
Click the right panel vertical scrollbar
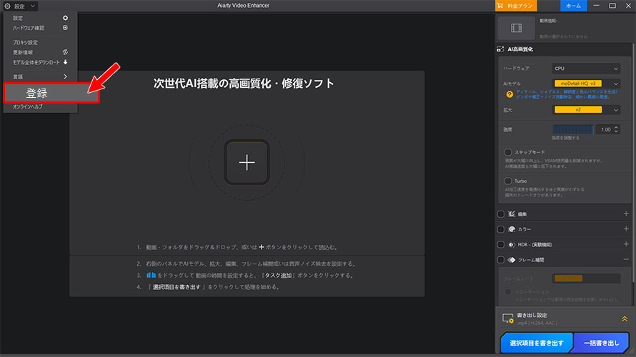[x=633, y=162]
